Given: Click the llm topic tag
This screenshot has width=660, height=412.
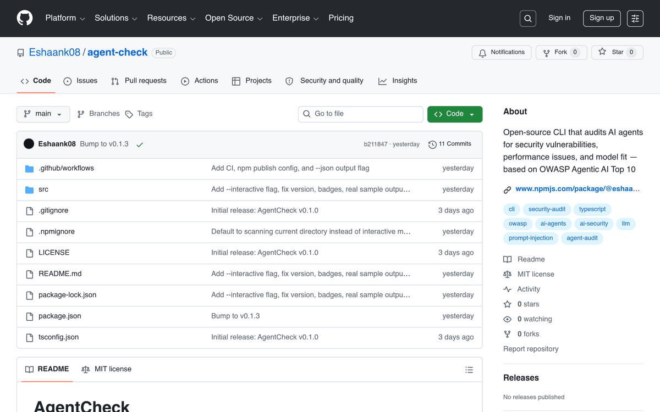Looking at the screenshot, I should point(626,224).
